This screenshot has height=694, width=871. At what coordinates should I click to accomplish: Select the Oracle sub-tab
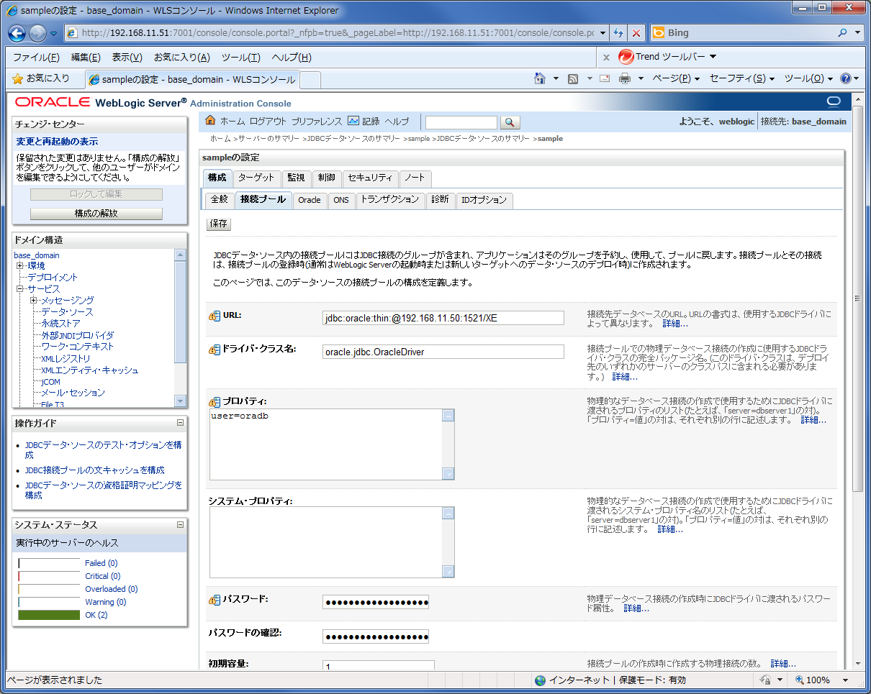tap(310, 200)
